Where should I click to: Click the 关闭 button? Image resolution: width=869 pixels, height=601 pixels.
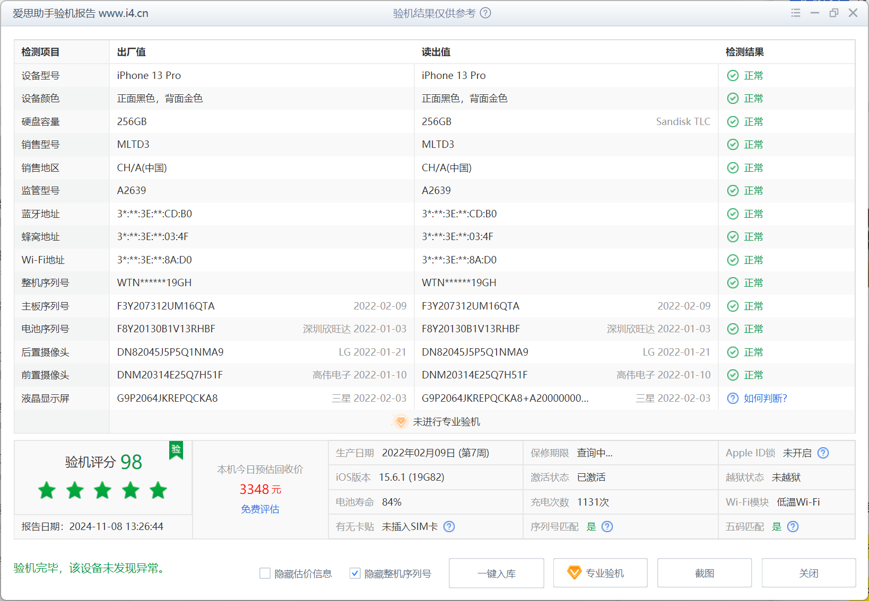[x=809, y=573]
